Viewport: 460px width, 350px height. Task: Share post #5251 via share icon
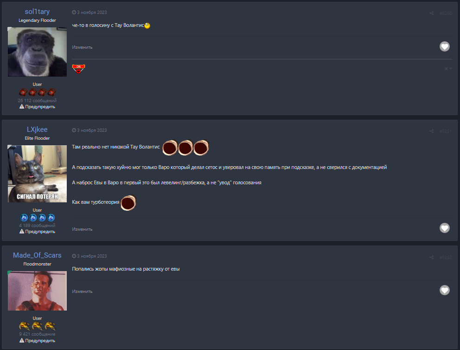[432, 131]
